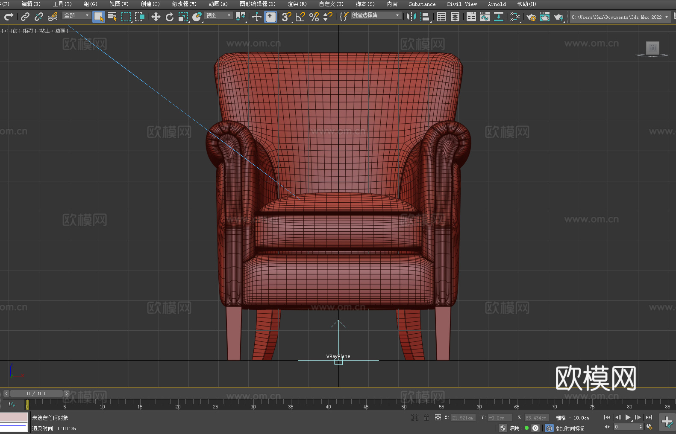Image resolution: width=676 pixels, height=434 pixels.
Task: Click Select and Manipulate icon
Action: (257, 17)
